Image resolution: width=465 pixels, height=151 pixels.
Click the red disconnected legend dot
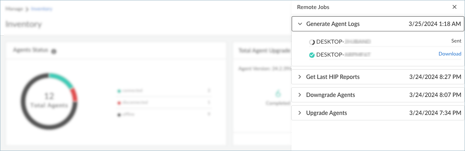click(x=119, y=103)
